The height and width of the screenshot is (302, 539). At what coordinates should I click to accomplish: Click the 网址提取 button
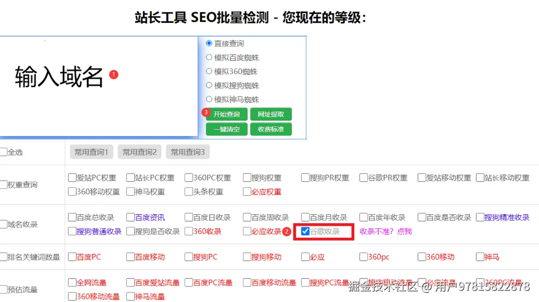(271, 114)
